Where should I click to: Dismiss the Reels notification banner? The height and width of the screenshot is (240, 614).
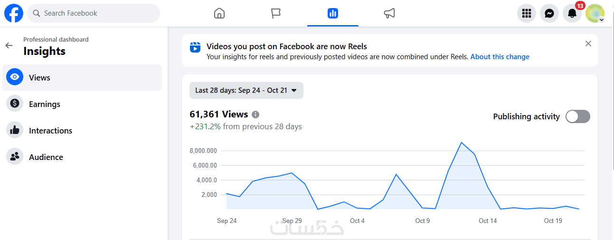click(588, 44)
